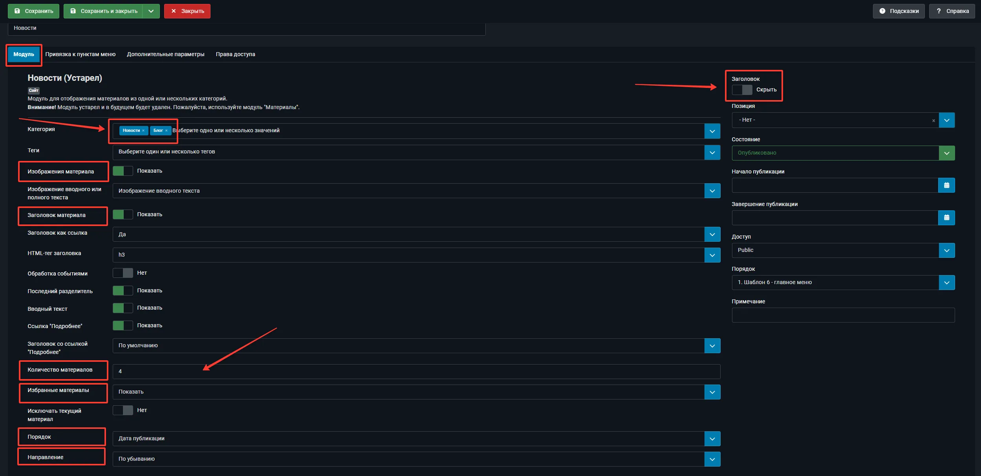Open the HTML-тег заголовка dropdown
The height and width of the screenshot is (476, 981).
(712, 255)
